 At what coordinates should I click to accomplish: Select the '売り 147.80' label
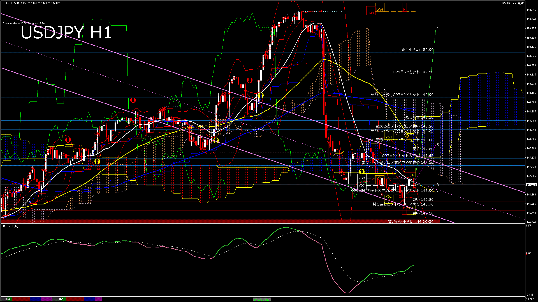pyautogui.click(x=423, y=149)
